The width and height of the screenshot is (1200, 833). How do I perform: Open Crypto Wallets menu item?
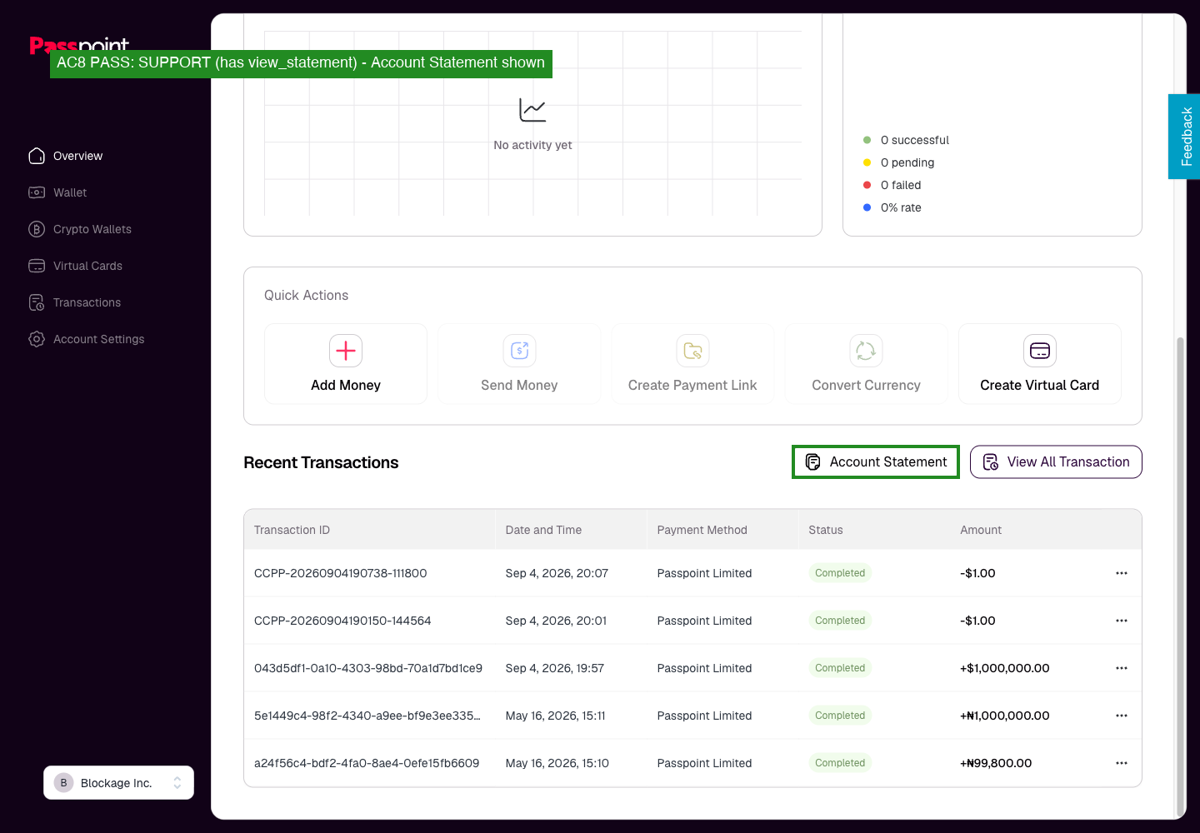point(92,229)
